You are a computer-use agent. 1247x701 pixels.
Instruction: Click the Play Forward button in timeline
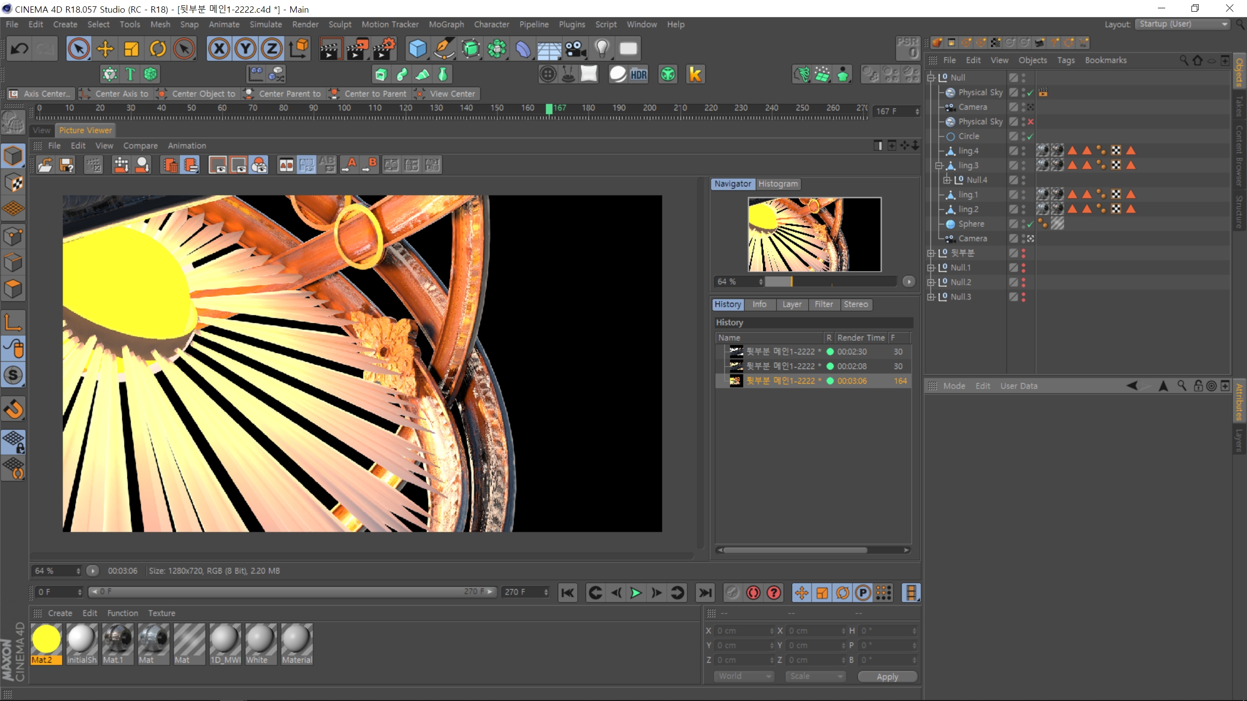point(636,592)
